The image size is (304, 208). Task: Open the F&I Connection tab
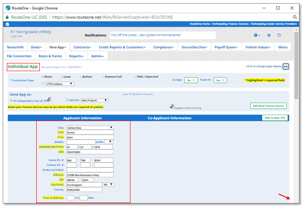pyautogui.click(x=19, y=56)
